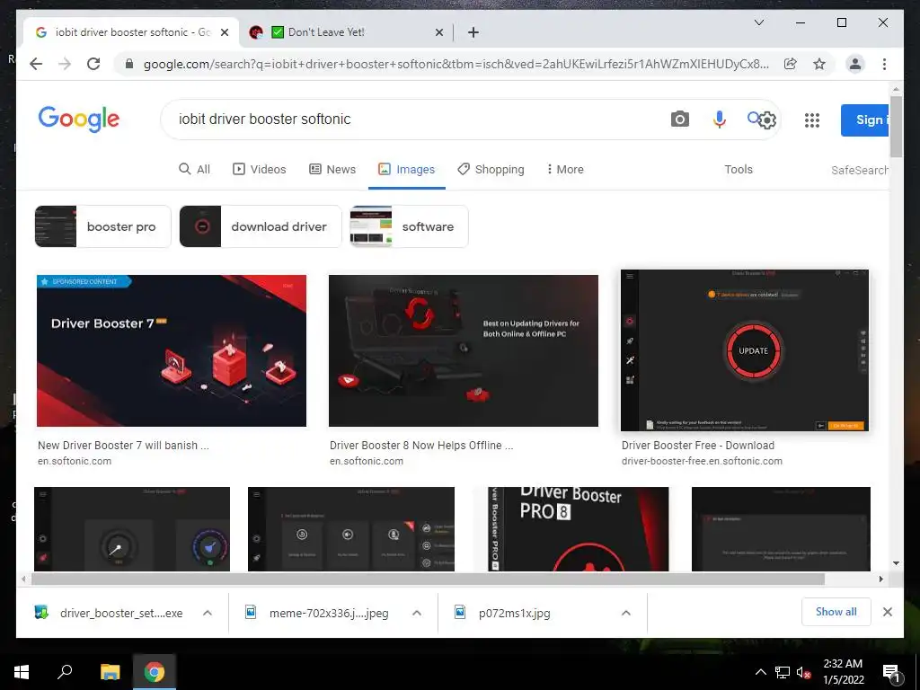Select the 'software' suggestion chip
920x690 pixels.
point(409,226)
